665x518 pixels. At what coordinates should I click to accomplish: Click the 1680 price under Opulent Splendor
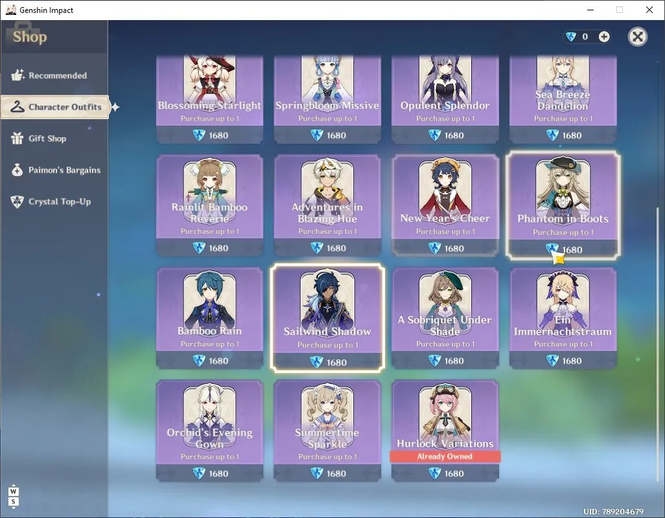pyautogui.click(x=454, y=135)
